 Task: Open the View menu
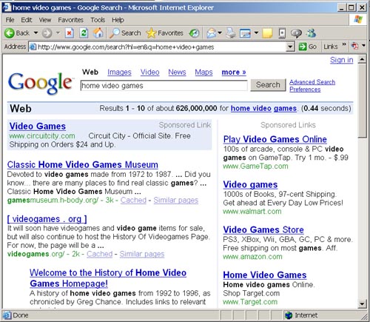coord(45,20)
